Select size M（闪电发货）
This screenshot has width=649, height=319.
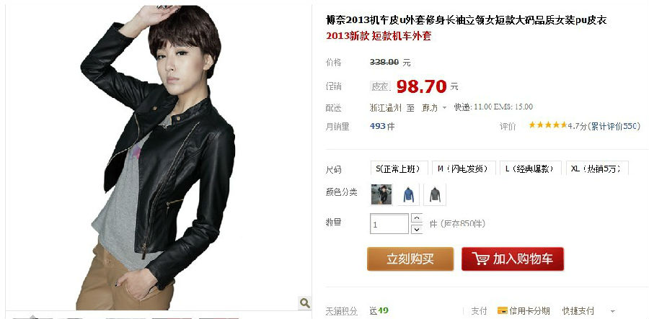coord(464,169)
